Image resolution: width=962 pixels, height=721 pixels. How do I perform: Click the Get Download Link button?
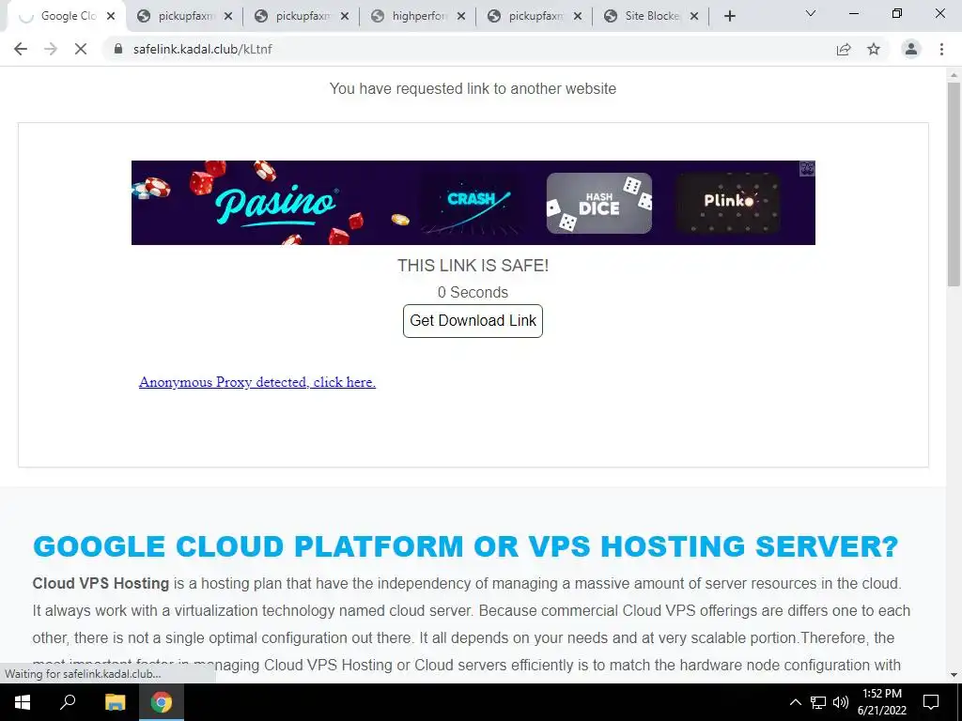pyautogui.click(x=473, y=321)
